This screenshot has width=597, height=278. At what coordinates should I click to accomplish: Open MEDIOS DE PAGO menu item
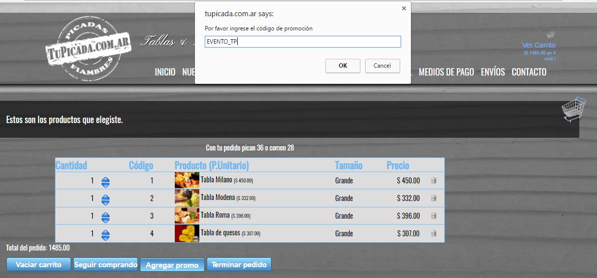pyautogui.click(x=446, y=72)
